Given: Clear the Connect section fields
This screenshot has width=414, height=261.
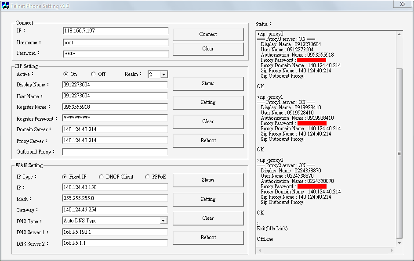Looking at the screenshot, I should click(x=208, y=49).
